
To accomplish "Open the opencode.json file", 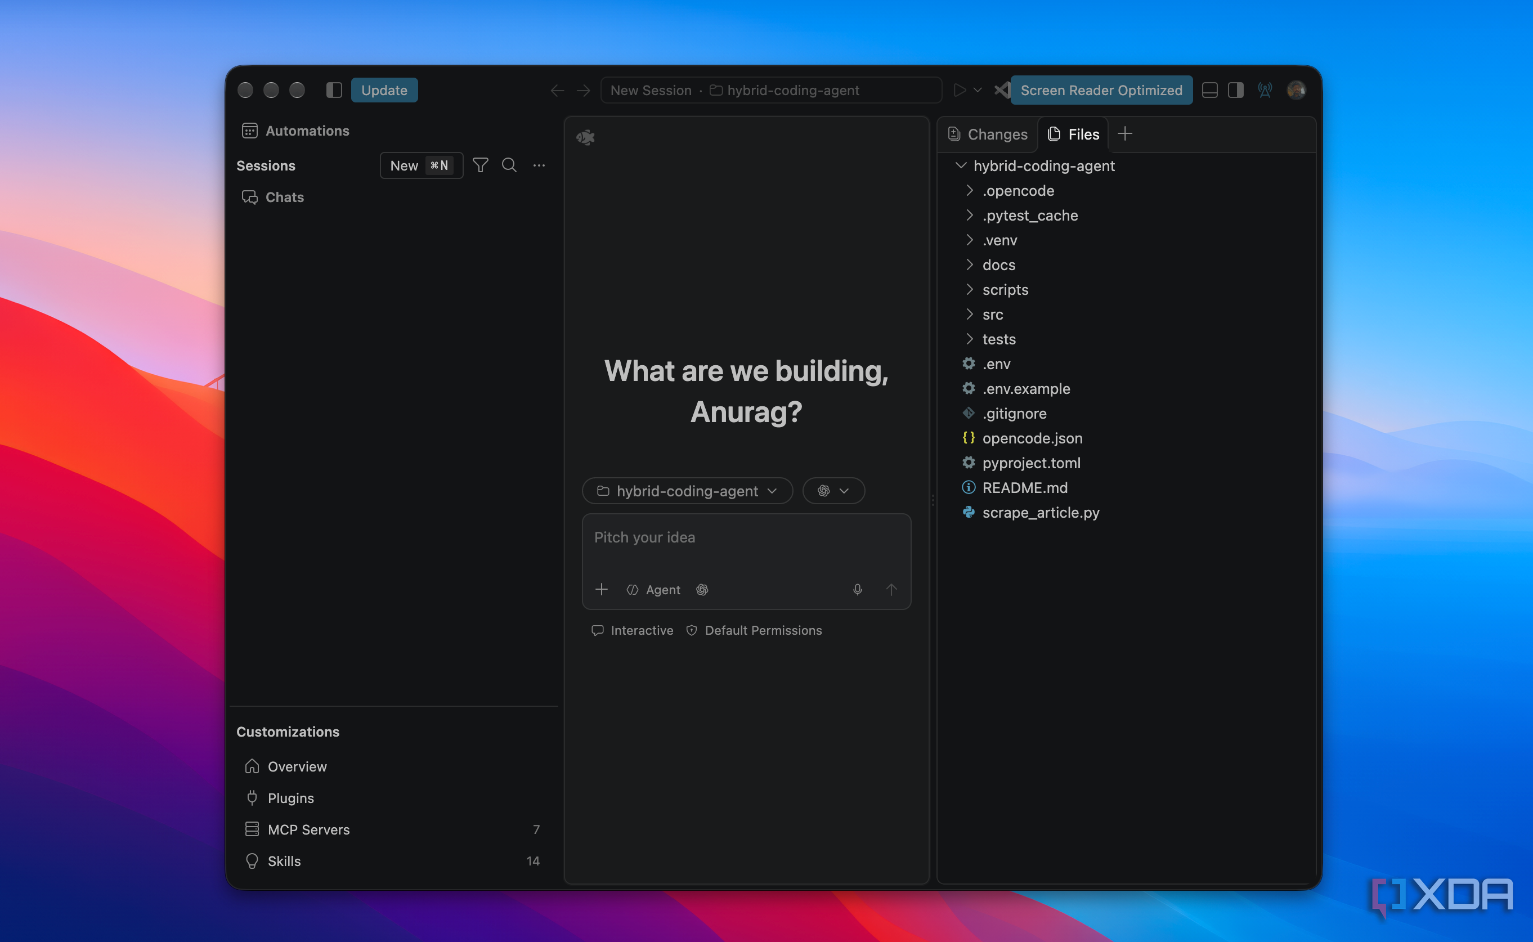I will tap(1032, 438).
